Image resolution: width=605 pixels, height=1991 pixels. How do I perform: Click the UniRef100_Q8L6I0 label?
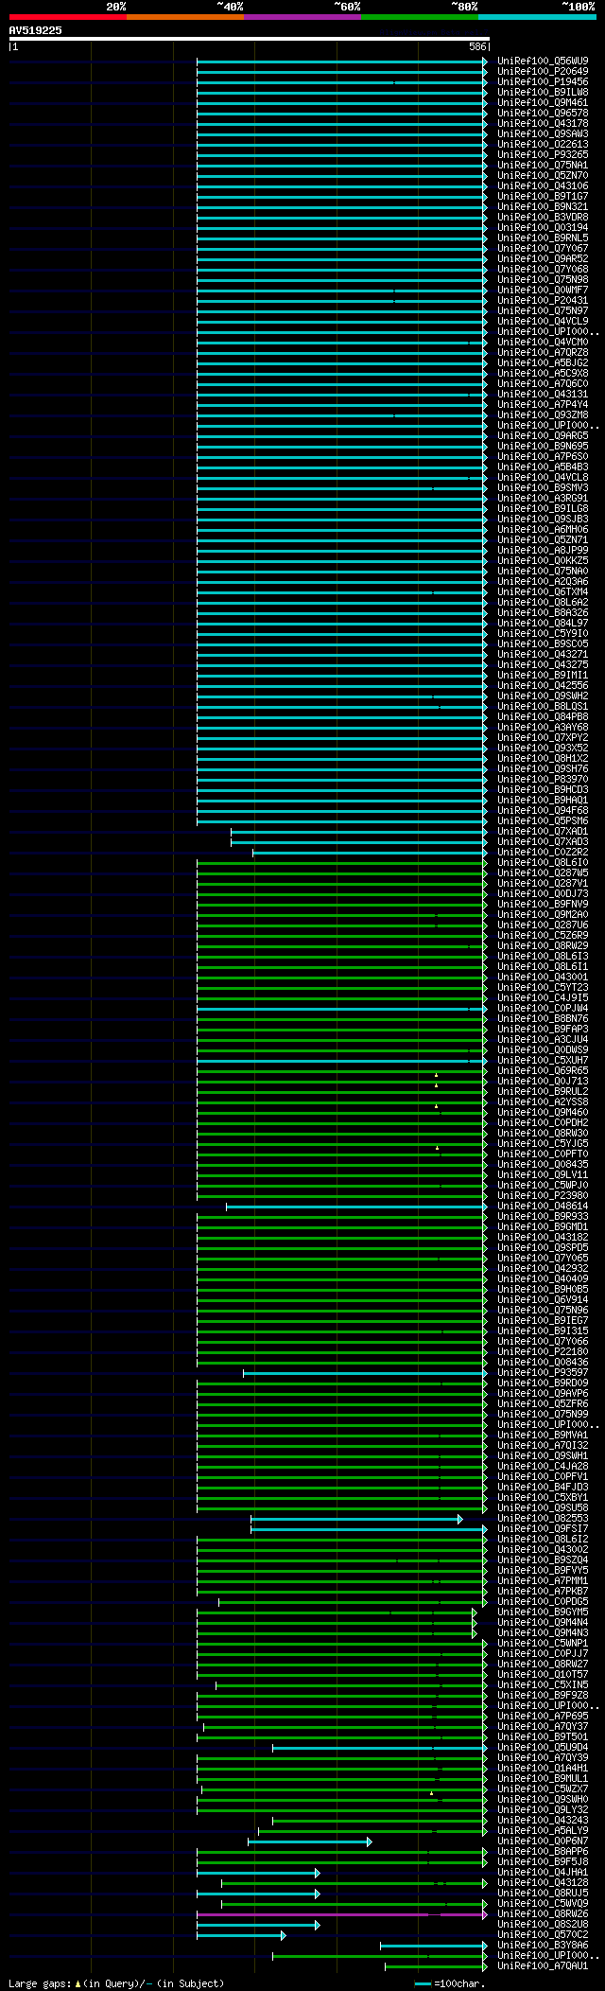[543, 862]
